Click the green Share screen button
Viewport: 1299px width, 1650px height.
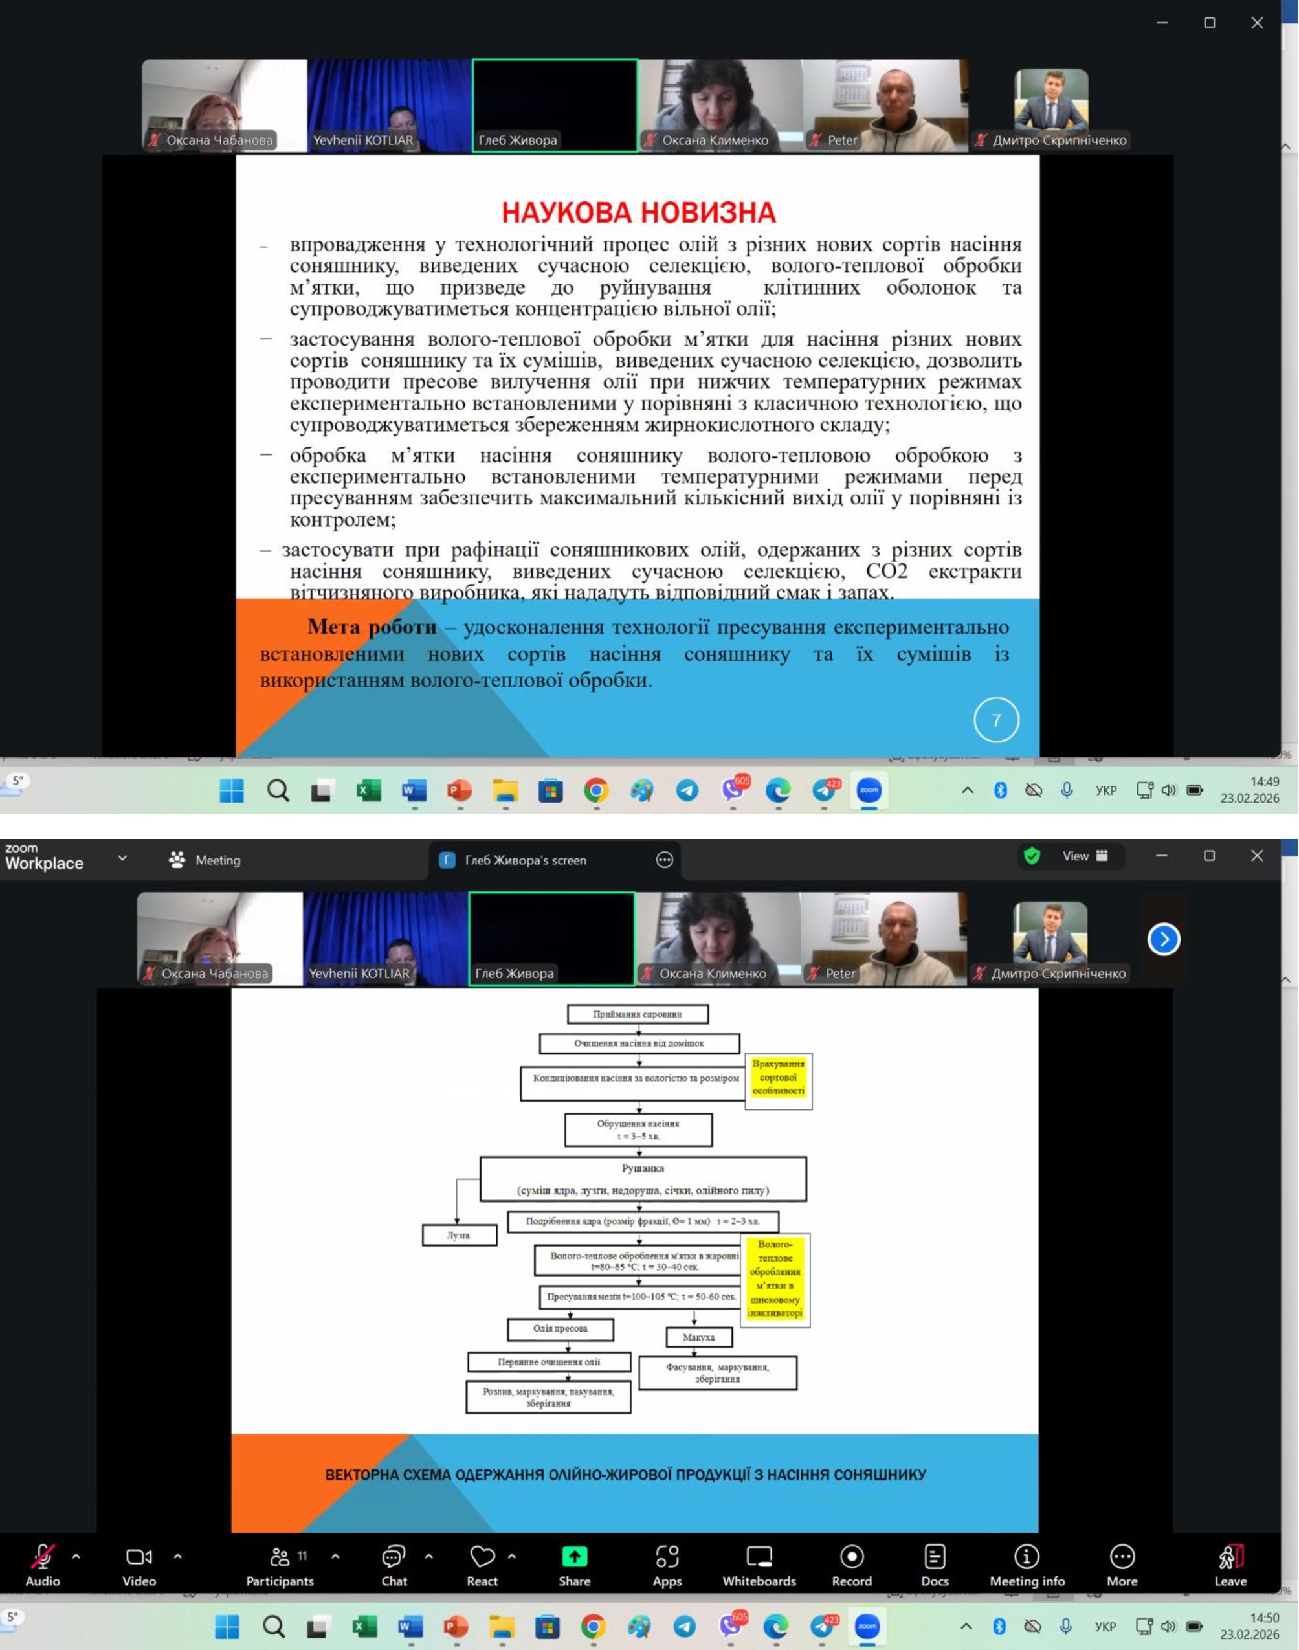click(x=574, y=1556)
